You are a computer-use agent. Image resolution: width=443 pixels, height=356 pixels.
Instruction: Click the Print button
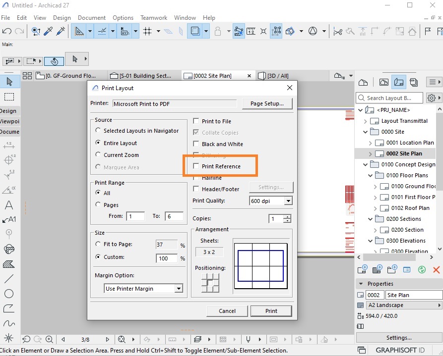click(271, 311)
